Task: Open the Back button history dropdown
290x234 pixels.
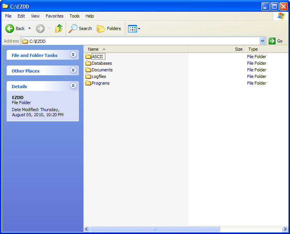Action: 29,28
